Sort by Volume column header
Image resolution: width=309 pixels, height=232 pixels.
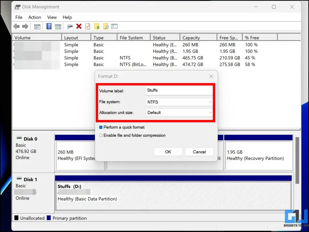pos(37,37)
